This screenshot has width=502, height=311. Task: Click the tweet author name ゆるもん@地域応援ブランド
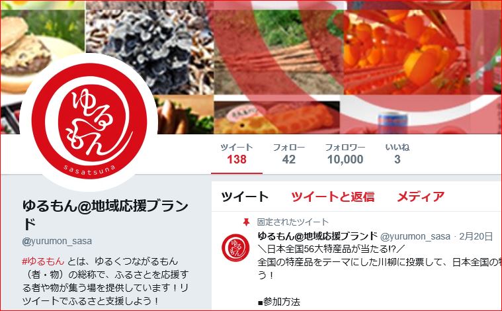[317, 236]
